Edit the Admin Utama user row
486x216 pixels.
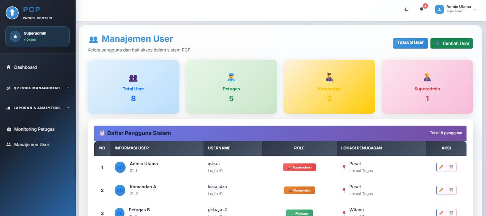point(441,167)
